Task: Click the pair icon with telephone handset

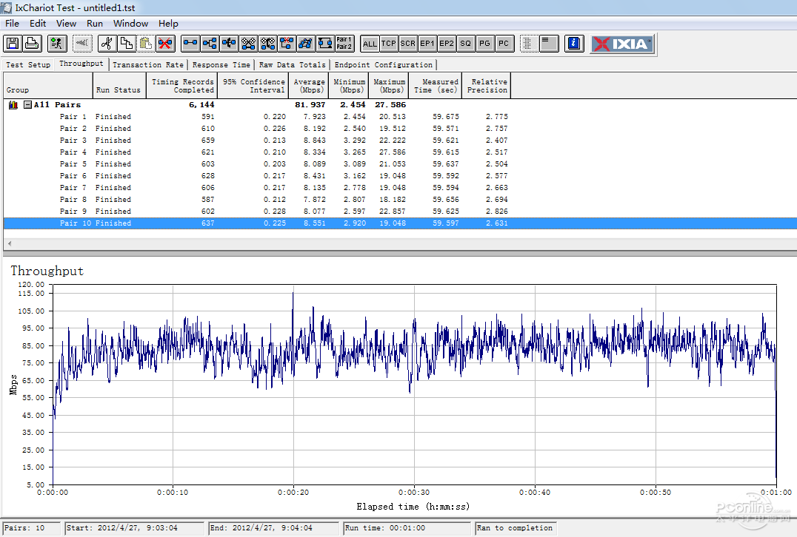Action: click(x=229, y=44)
